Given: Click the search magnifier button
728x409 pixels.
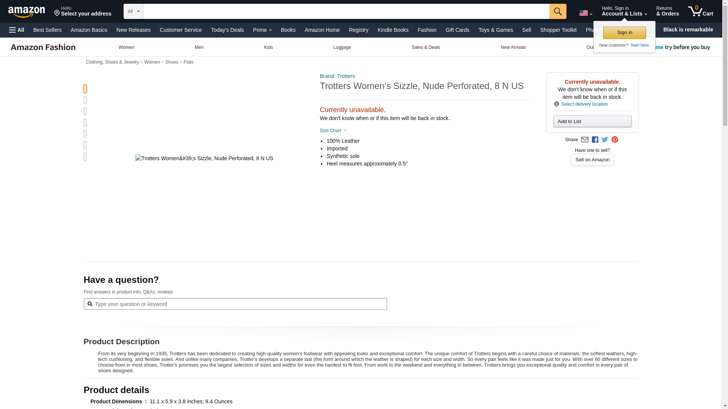Looking at the screenshot, I should coord(557,11).
